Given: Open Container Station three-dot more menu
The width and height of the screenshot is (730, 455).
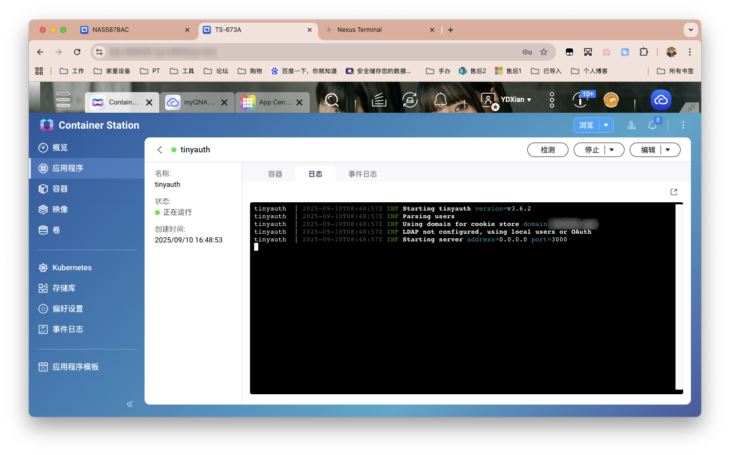Looking at the screenshot, I should click(683, 125).
